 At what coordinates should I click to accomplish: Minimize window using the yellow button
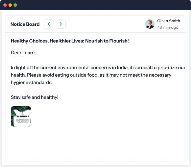[10, 5]
